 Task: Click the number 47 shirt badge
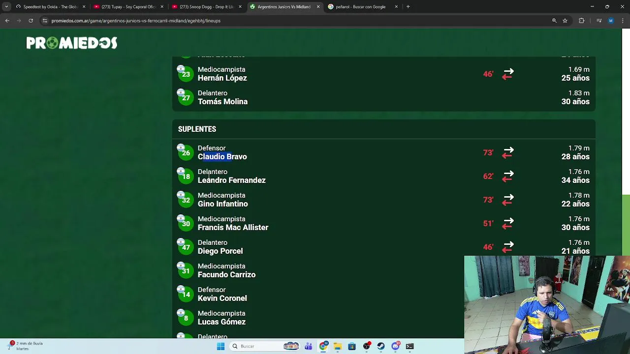tap(186, 247)
